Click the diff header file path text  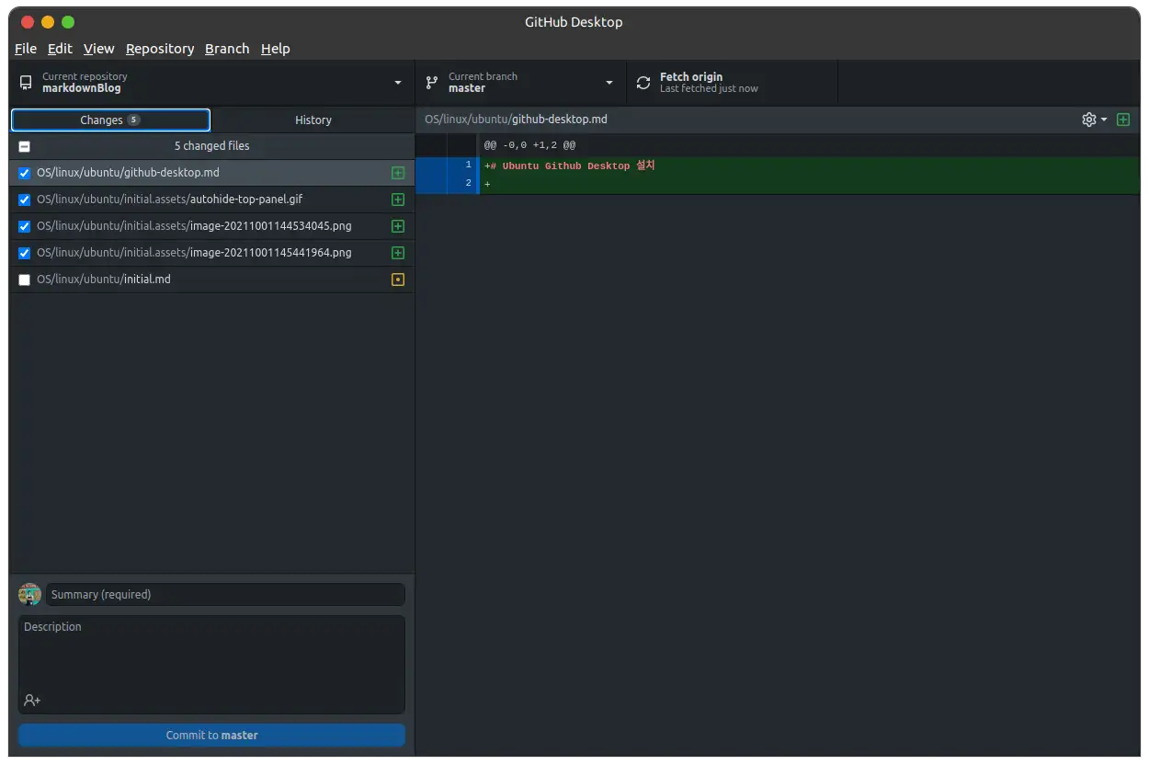point(516,120)
